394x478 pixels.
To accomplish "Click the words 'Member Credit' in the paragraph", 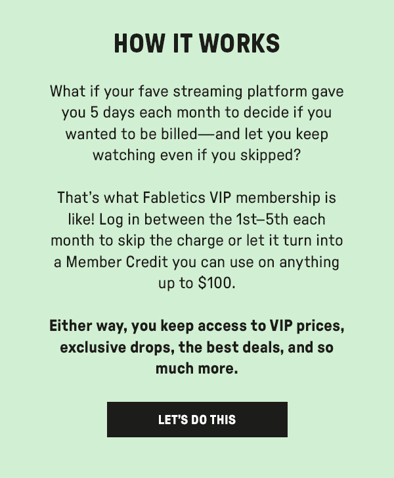I will [117, 262].
